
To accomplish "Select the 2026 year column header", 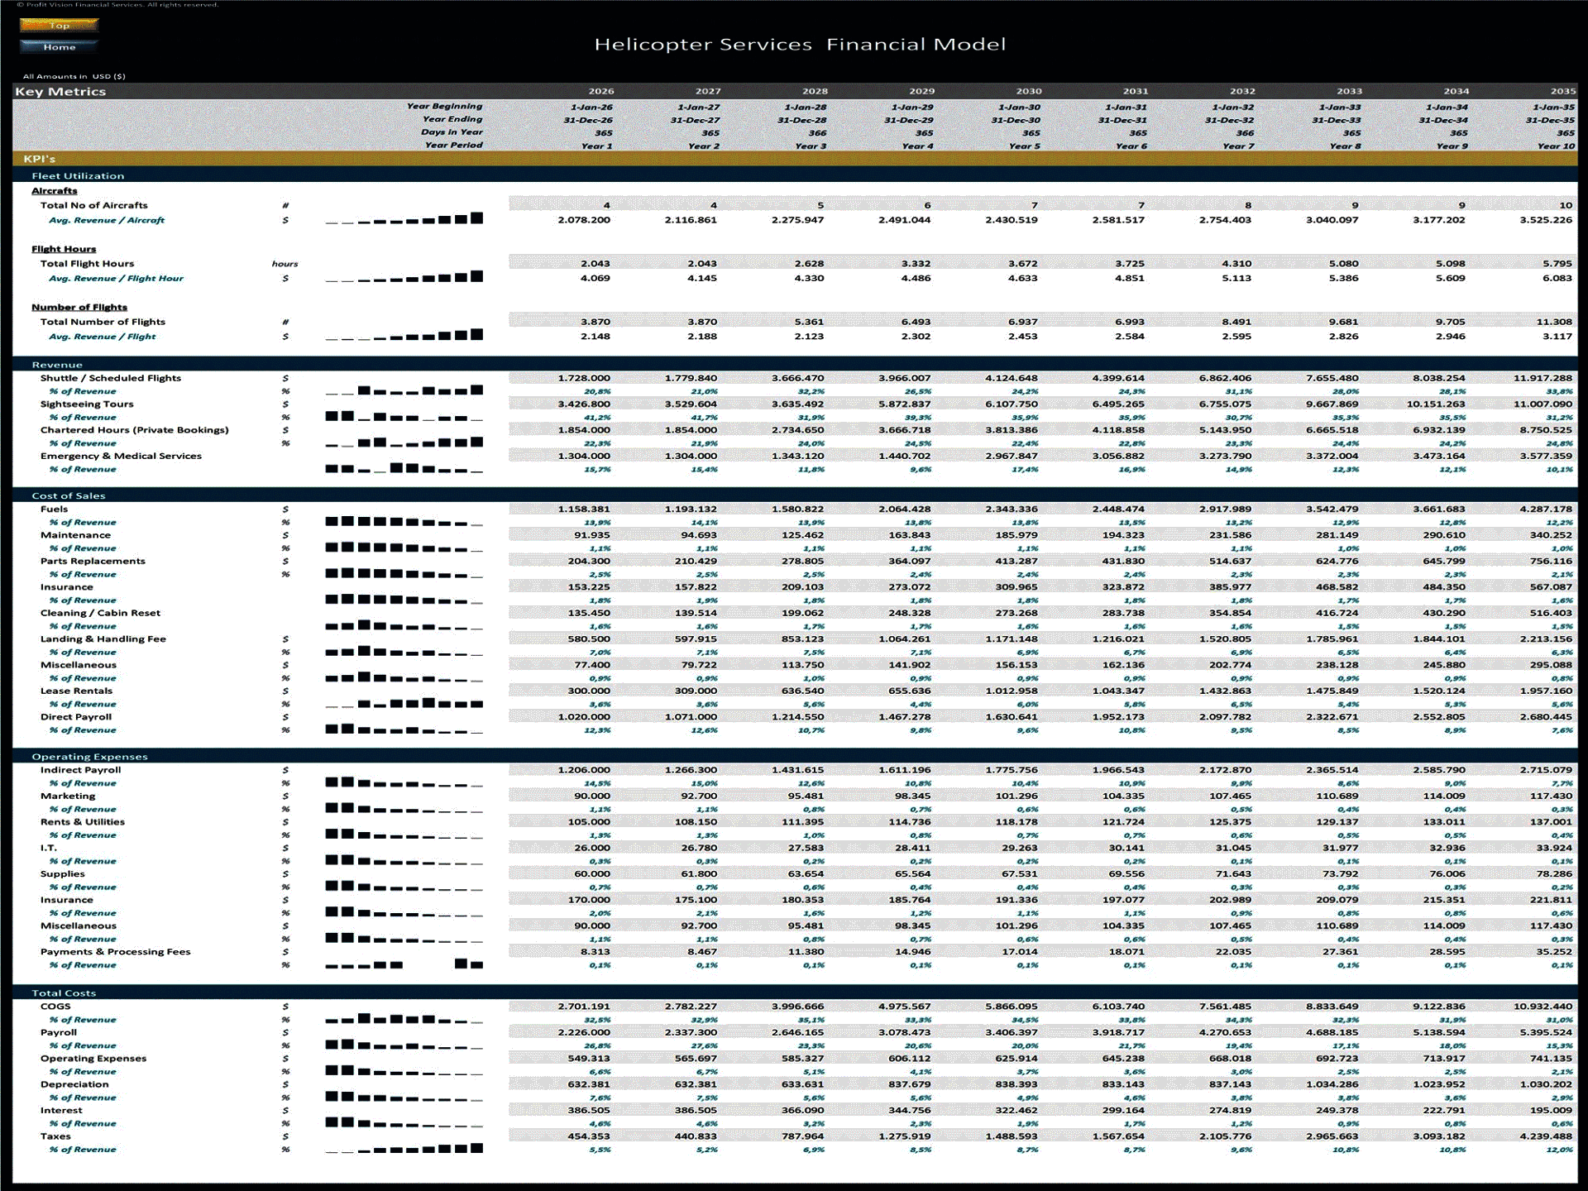I will click(x=601, y=92).
